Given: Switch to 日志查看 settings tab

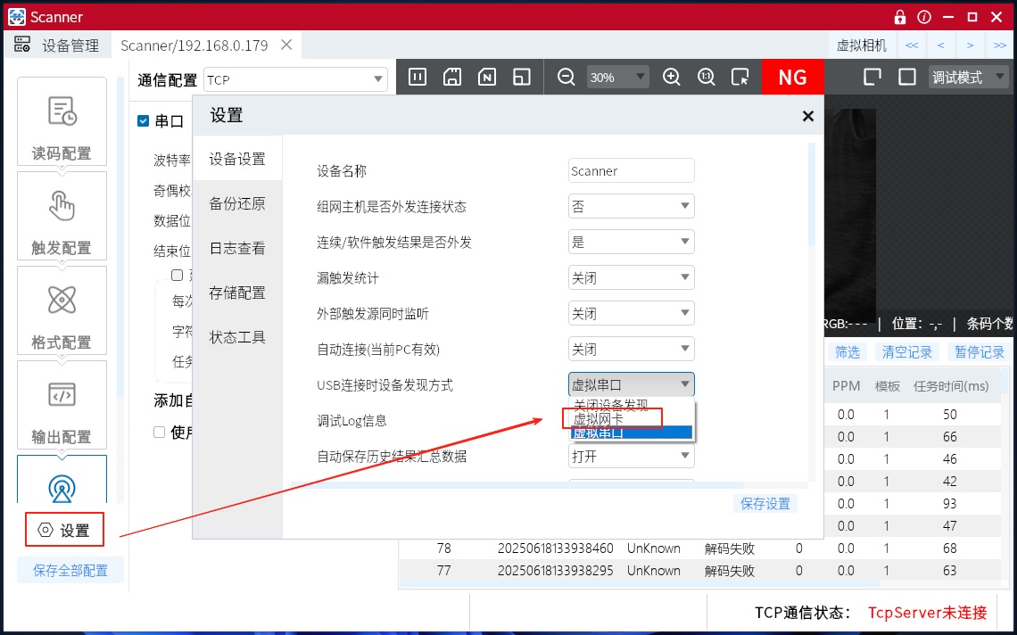Looking at the screenshot, I should (x=237, y=248).
